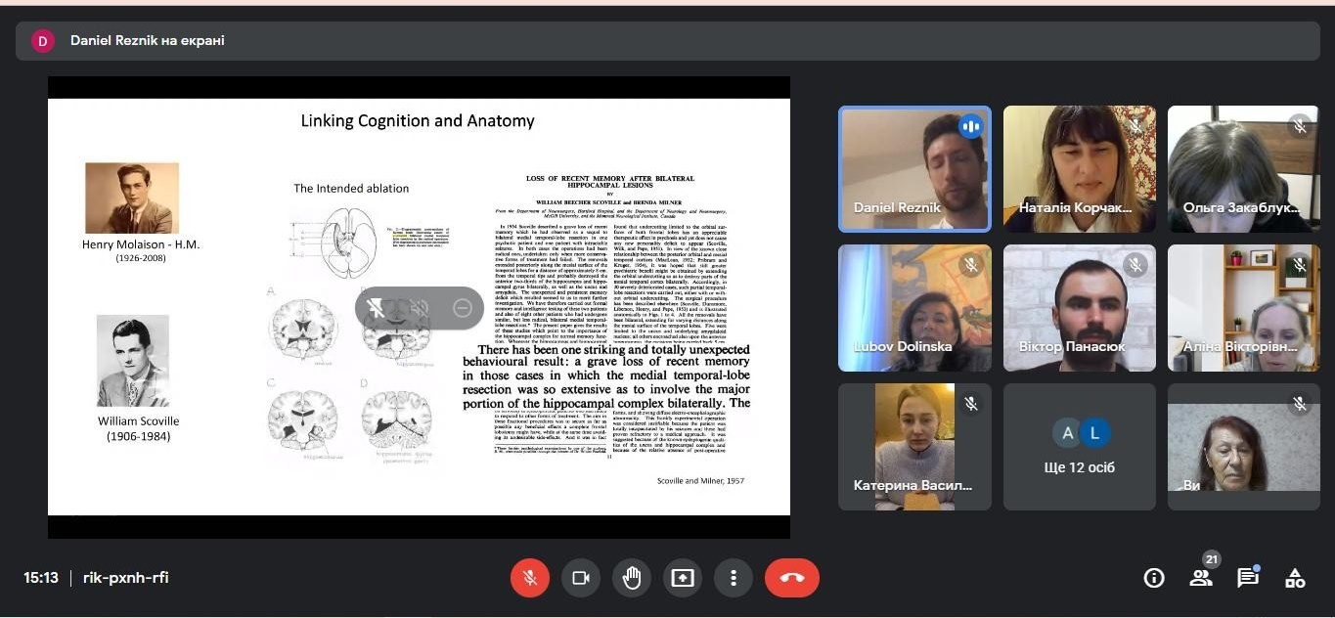
Task: Click the A and L avatars in overflow tile
Action: pos(1080,432)
